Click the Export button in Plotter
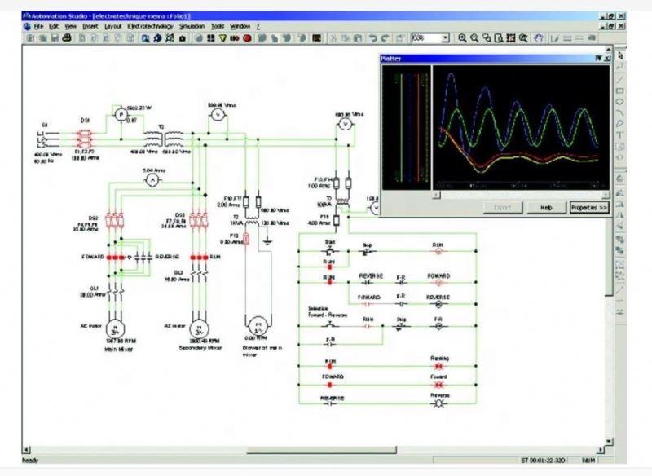652x476 pixels. click(x=503, y=208)
